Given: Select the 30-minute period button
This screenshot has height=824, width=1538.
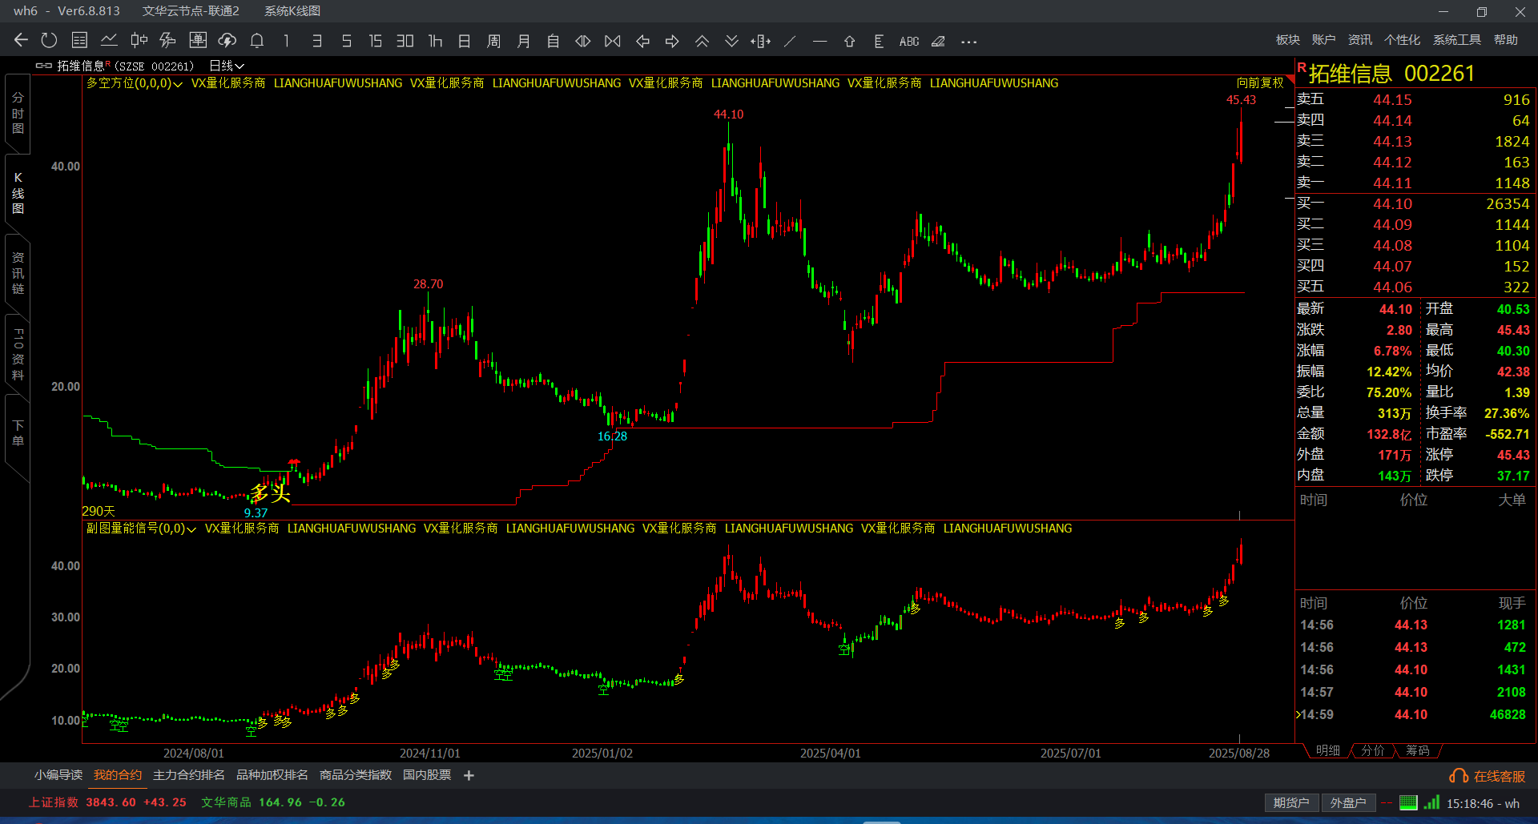Looking at the screenshot, I should click(x=405, y=41).
